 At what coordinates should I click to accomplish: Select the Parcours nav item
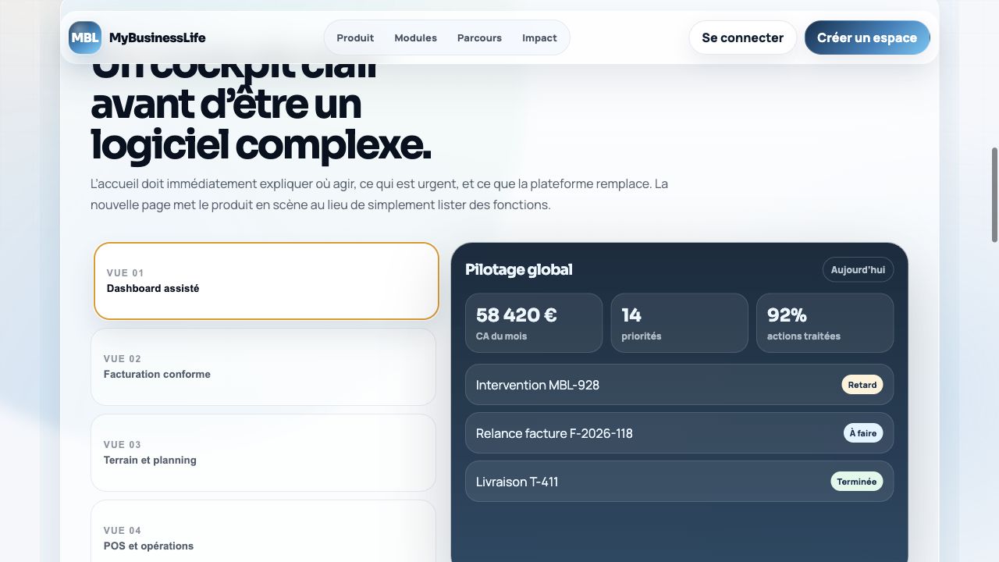(x=479, y=37)
